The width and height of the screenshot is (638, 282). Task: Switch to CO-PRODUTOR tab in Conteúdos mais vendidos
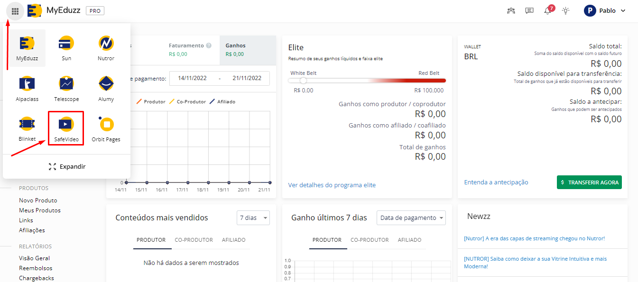[x=194, y=240]
